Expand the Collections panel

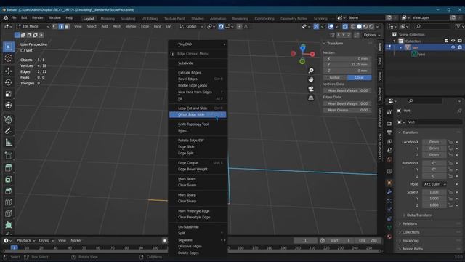click(x=411, y=232)
